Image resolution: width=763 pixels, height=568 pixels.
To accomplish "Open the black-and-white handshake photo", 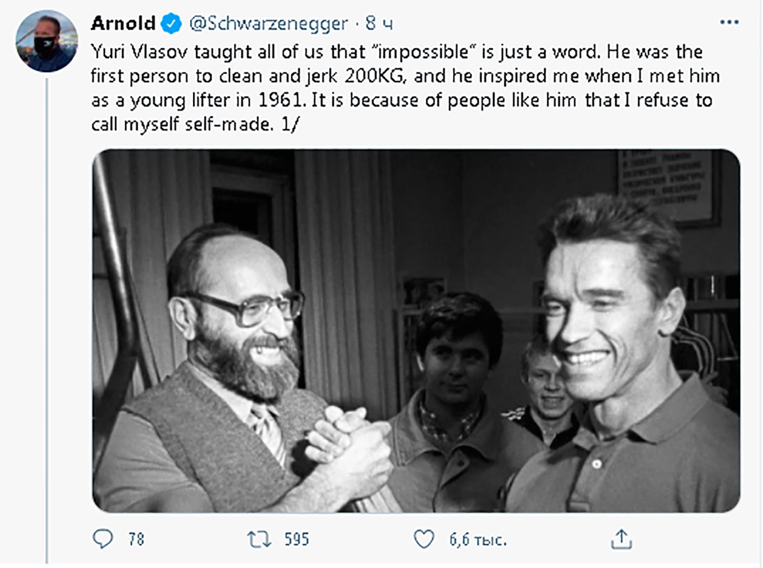I will (415, 330).
